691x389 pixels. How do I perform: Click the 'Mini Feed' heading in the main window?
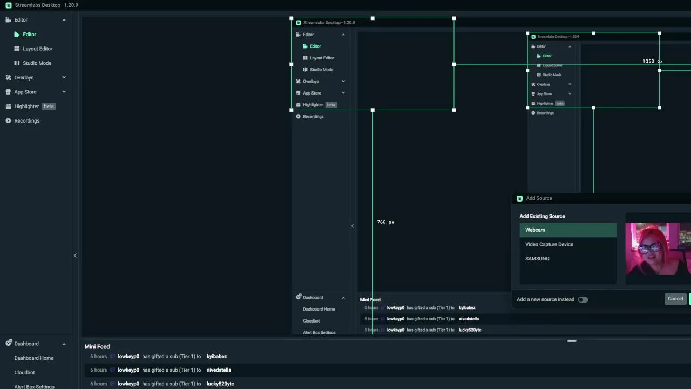[97, 347]
